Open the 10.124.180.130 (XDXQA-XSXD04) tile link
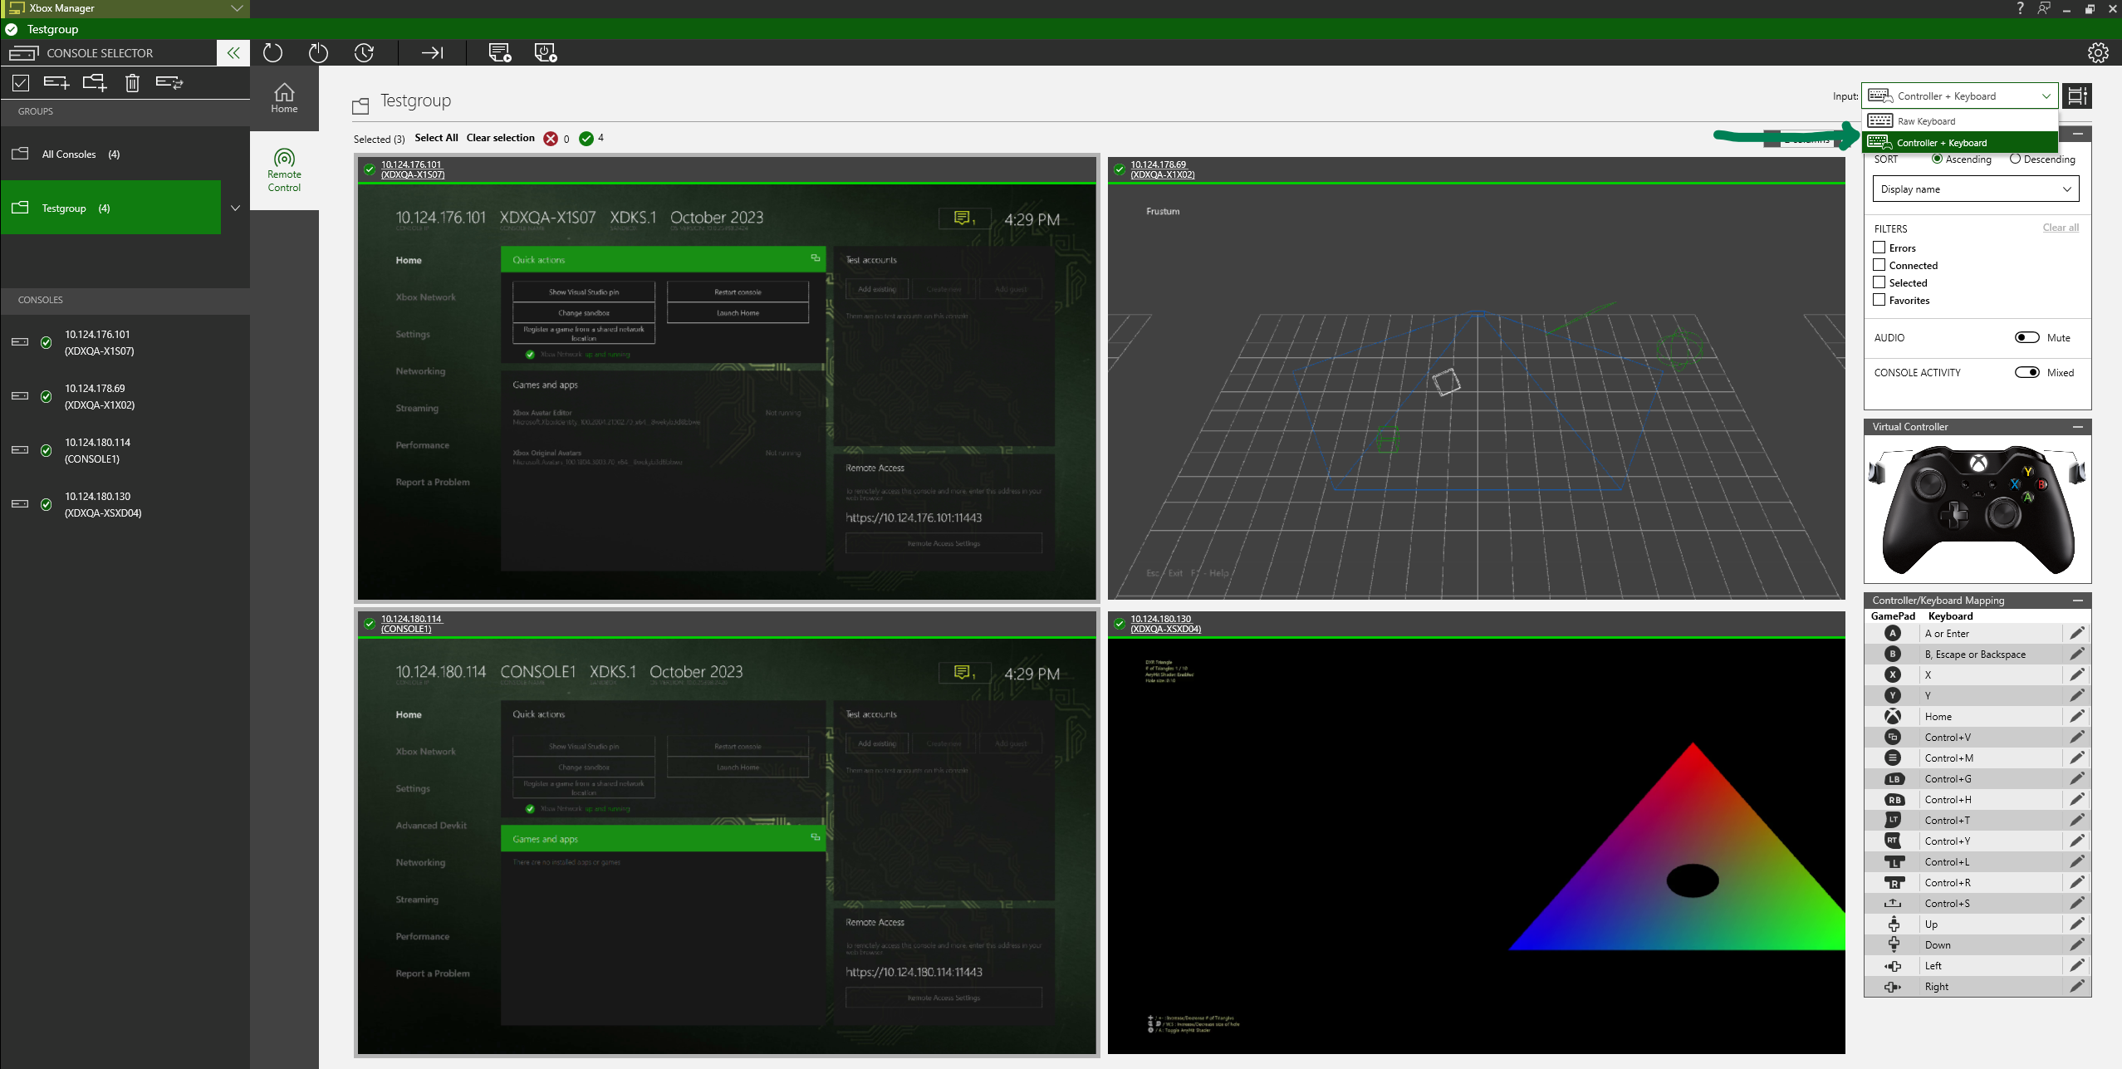The width and height of the screenshot is (2122, 1069). tap(1165, 624)
